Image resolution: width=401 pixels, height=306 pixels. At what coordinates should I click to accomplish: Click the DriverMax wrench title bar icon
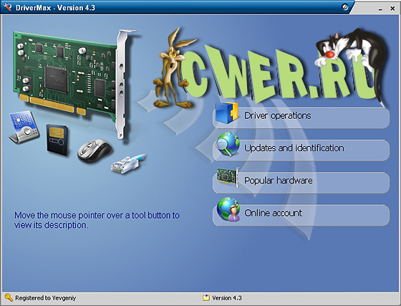coord(7,6)
